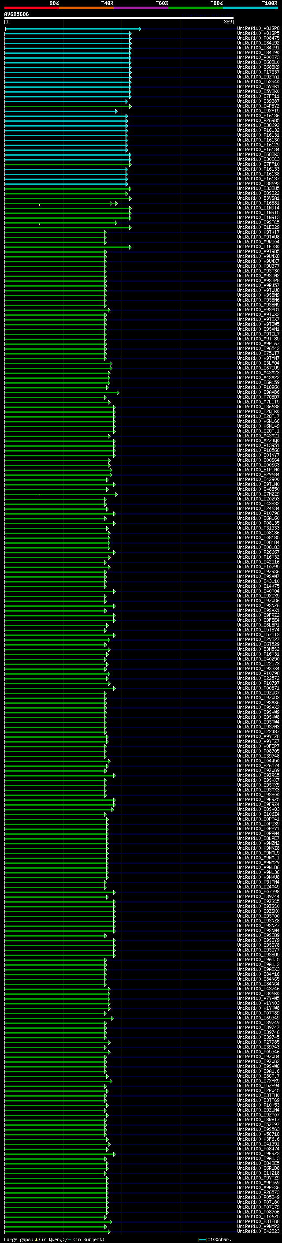Screen dimensions: 282x1243
Task: Click the red 20% identity legend segment
Action: [x=32, y=8]
